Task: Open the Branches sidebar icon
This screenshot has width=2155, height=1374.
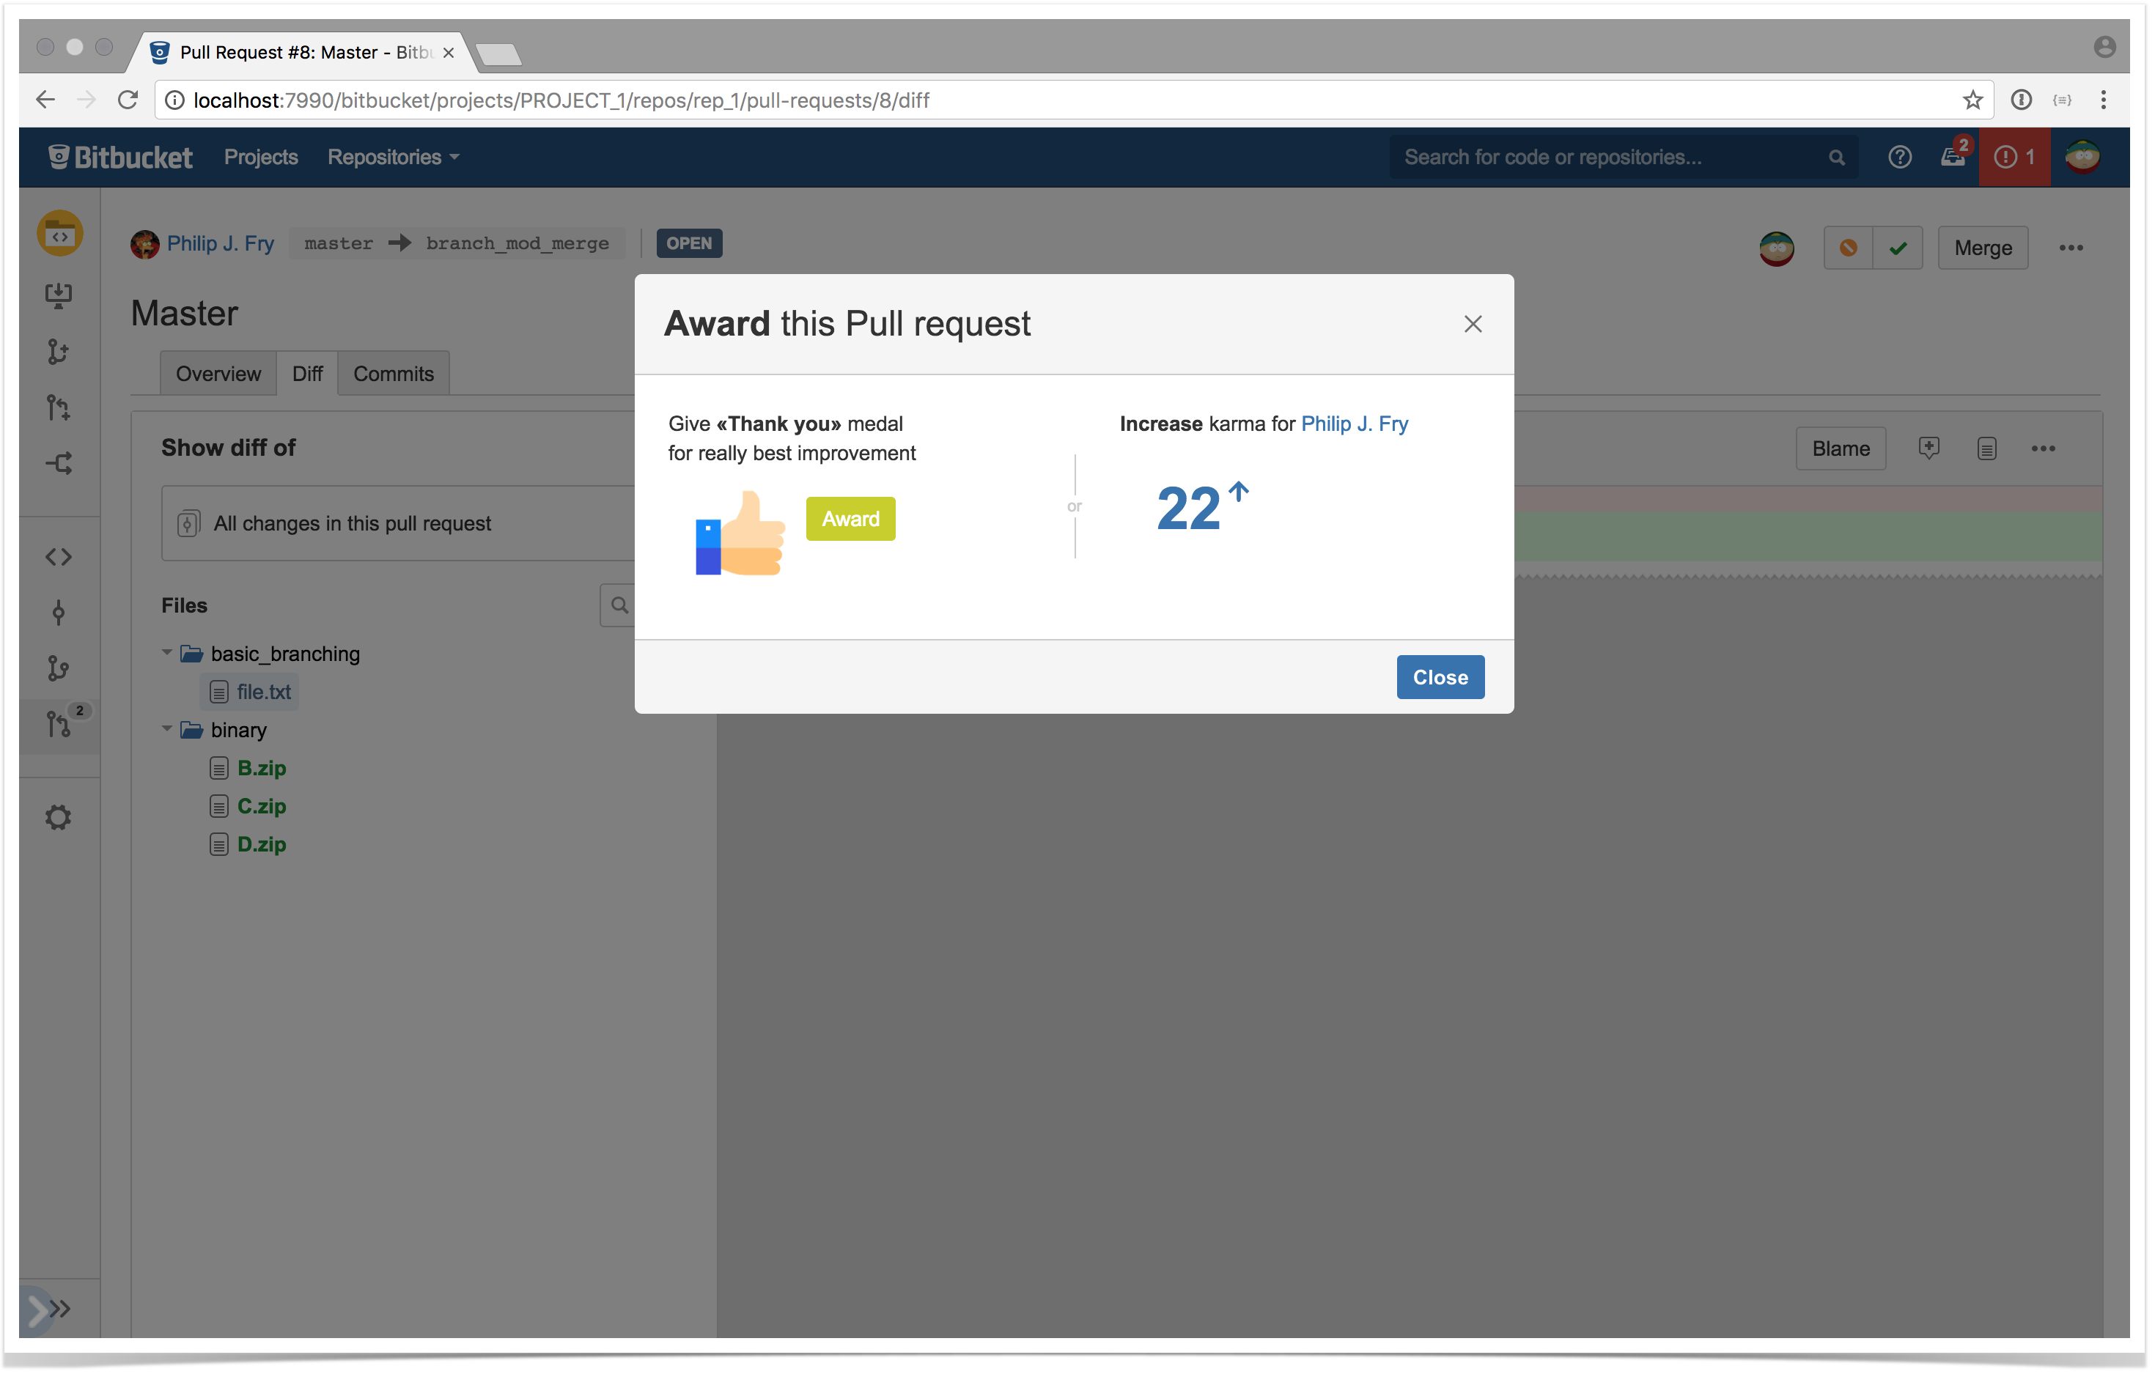Action: click(x=59, y=668)
